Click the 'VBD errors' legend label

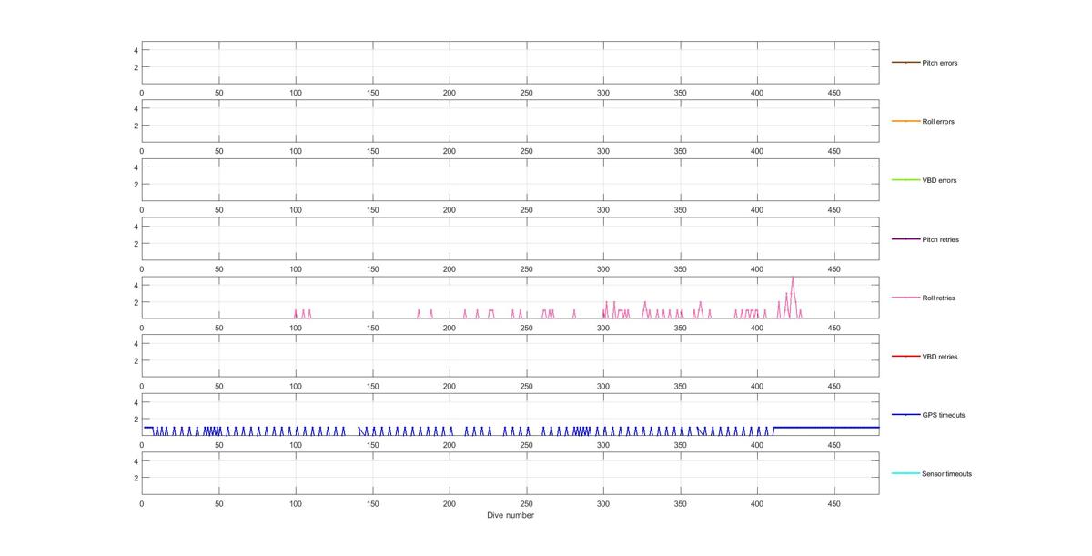[x=938, y=180]
